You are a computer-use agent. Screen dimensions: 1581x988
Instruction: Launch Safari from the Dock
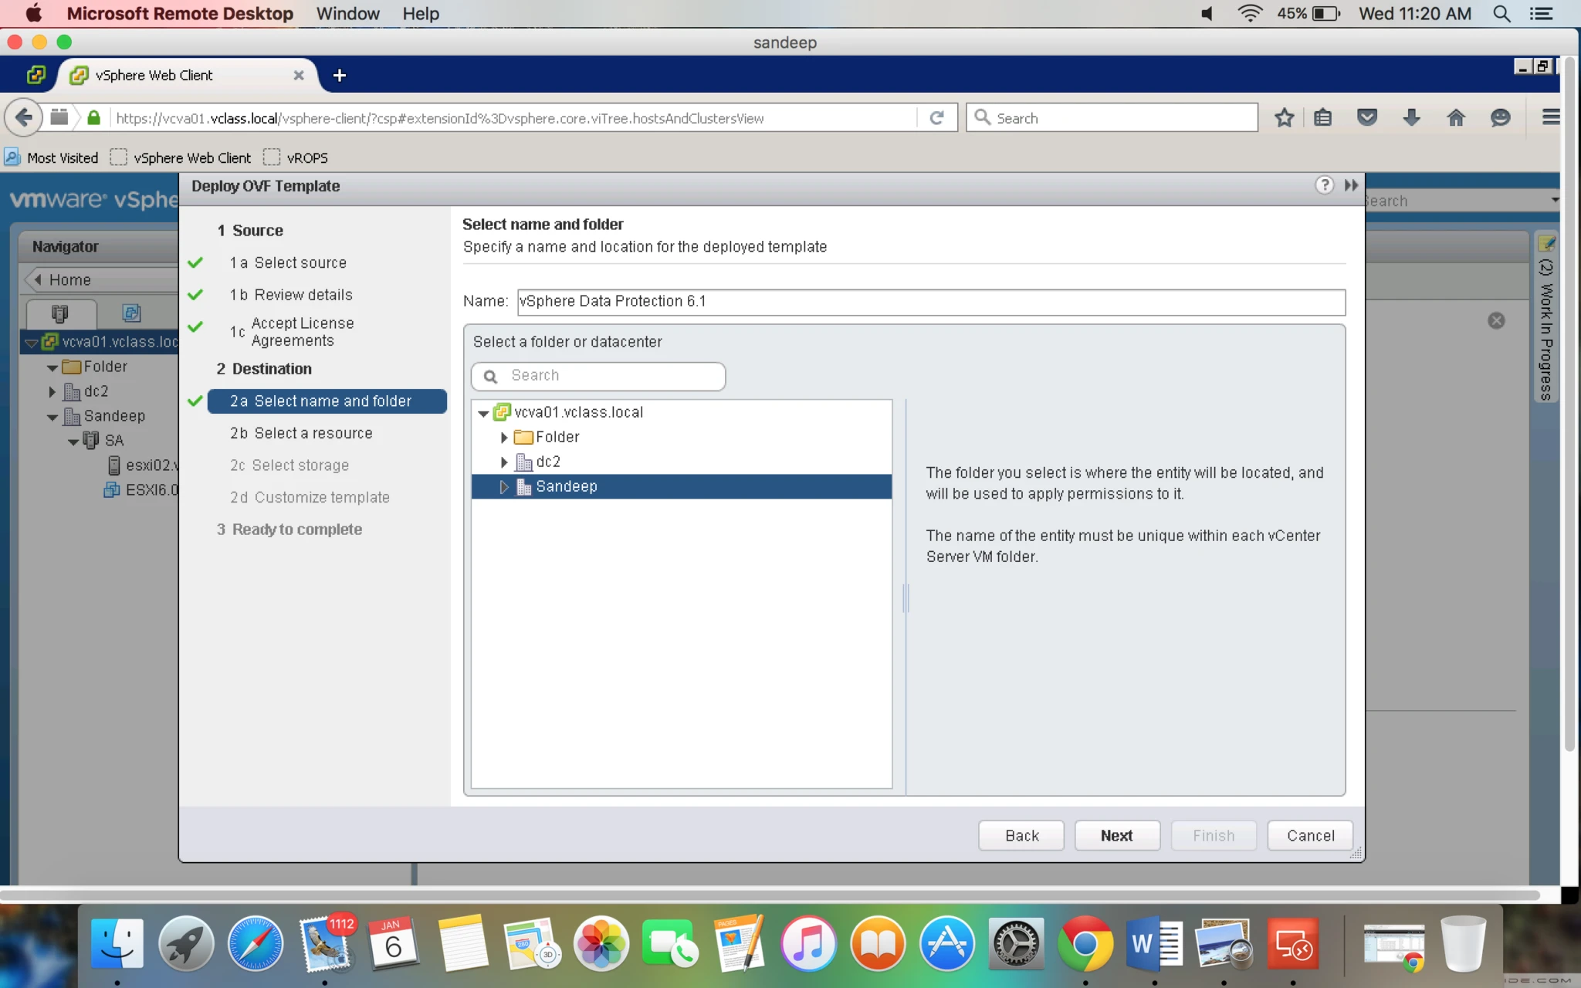pos(256,944)
